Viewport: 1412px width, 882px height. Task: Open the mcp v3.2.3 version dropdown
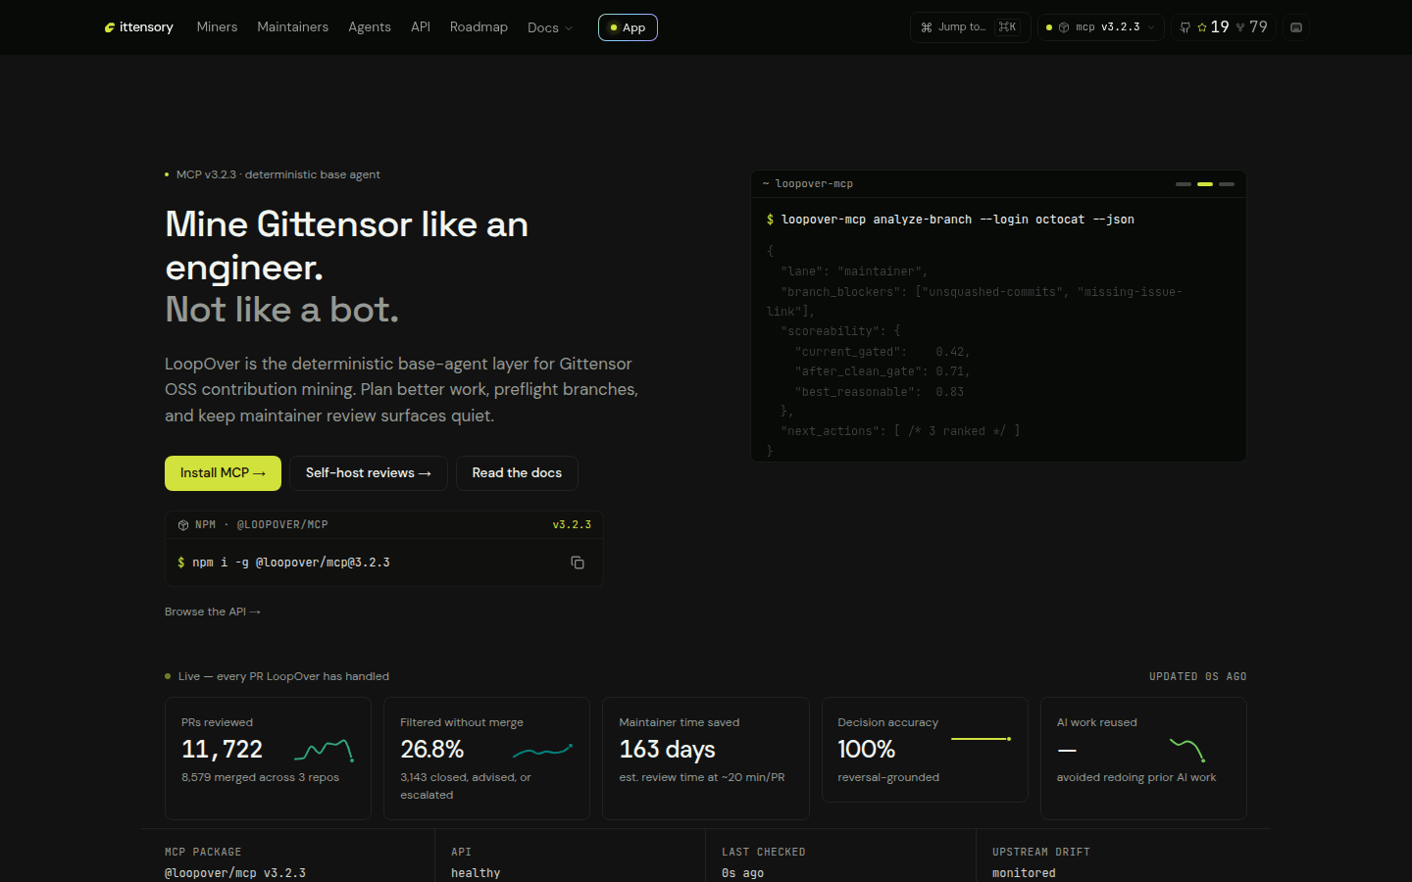[1101, 27]
